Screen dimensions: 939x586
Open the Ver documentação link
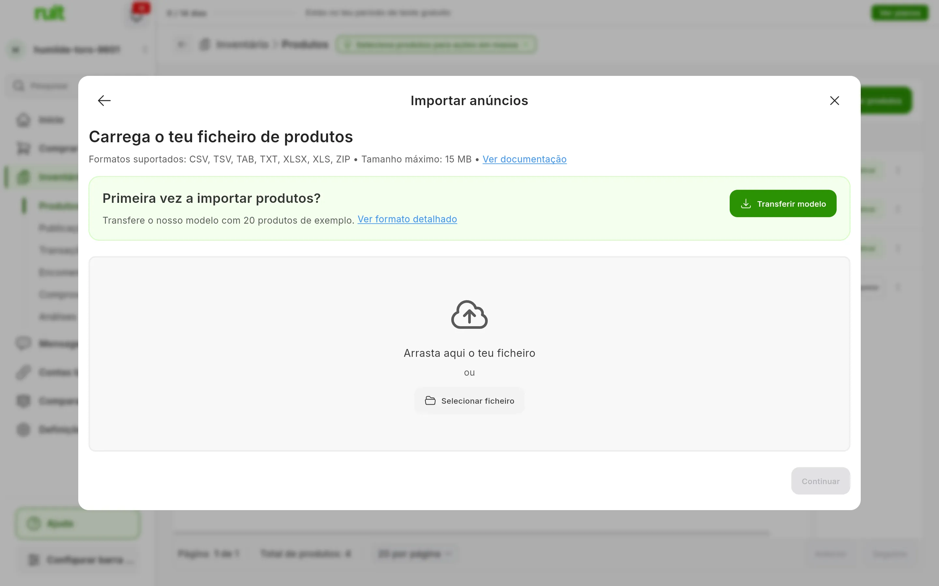pos(524,159)
